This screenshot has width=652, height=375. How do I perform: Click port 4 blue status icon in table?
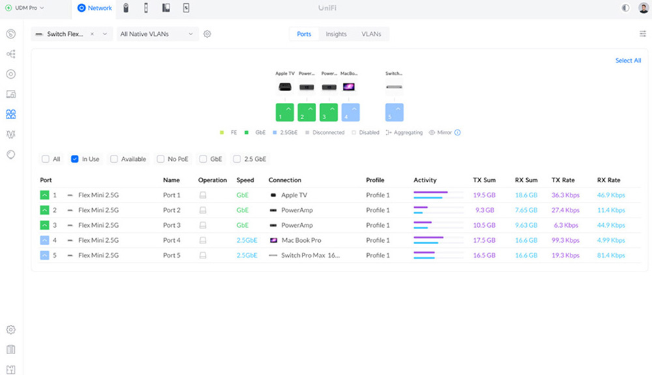(x=44, y=240)
